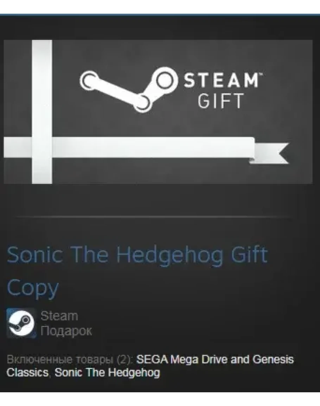Click the Включенные товары (2) label

click(70, 359)
